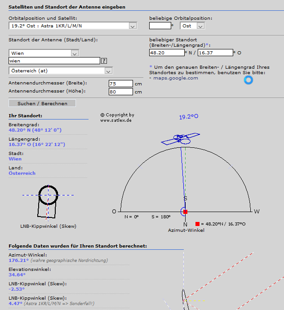Click the blue satellite icon in the diagram
Viewport: 284px width, 310px height.
(x=180, y=139)
